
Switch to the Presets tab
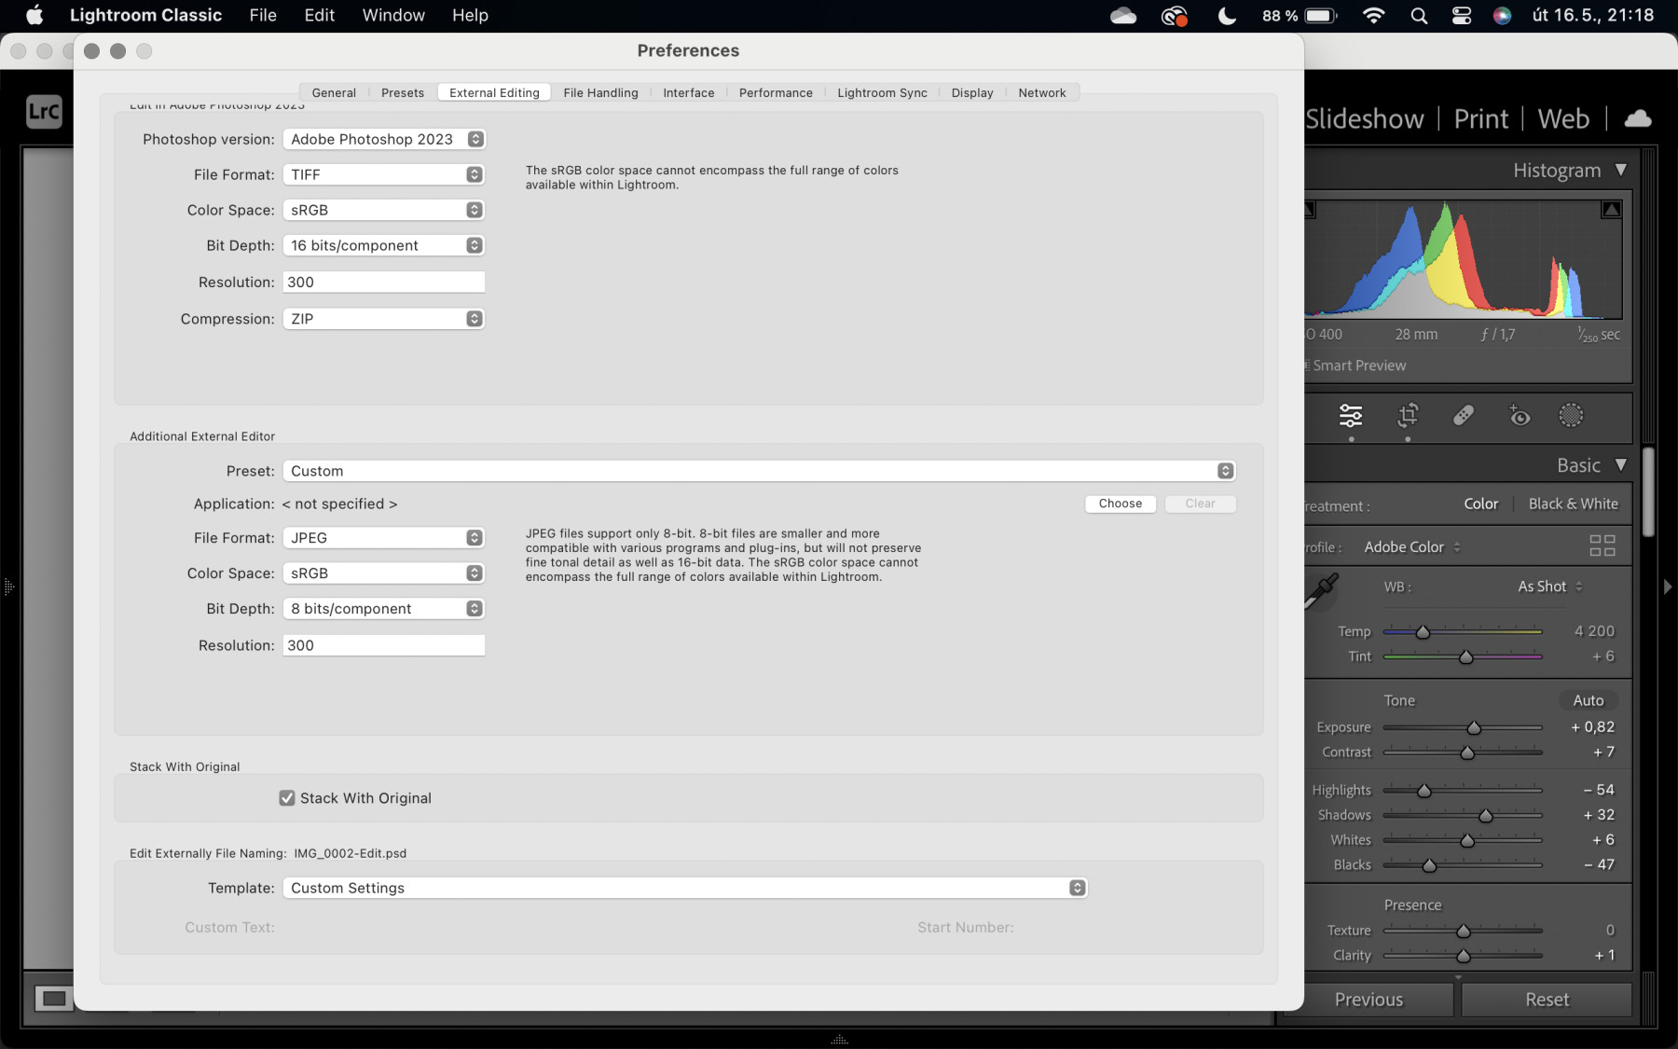tap(403, 92)
